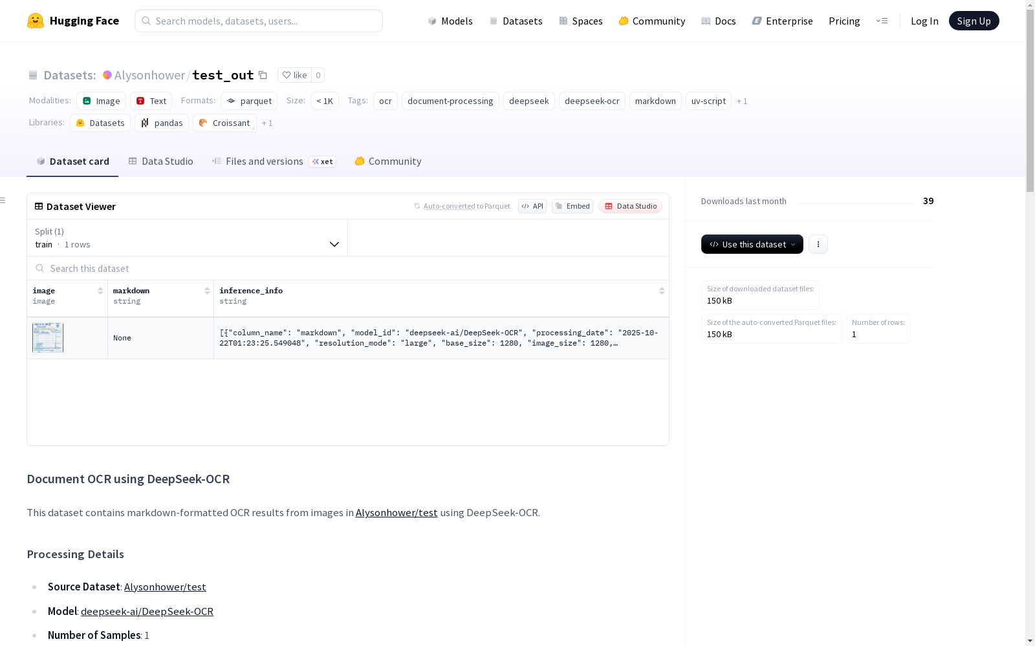Click the deepseek tag
The image size is (1035, 646).
pos(529,101)
